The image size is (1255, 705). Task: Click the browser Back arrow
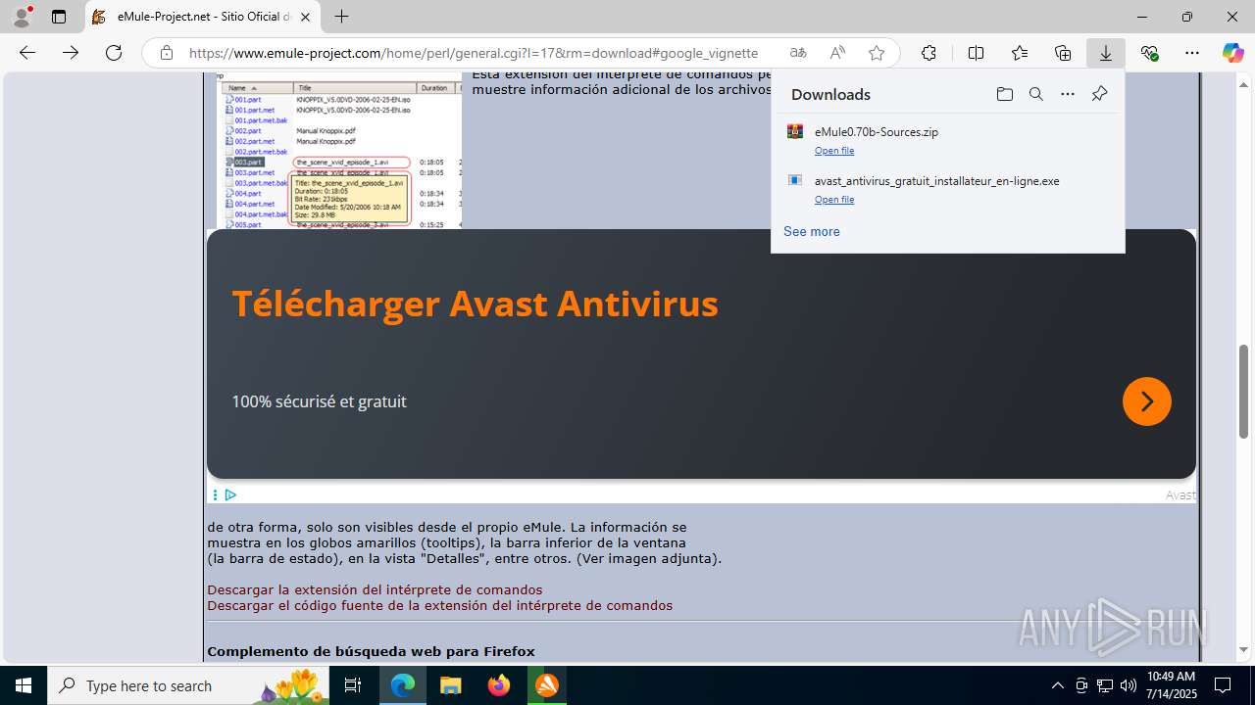27,53
